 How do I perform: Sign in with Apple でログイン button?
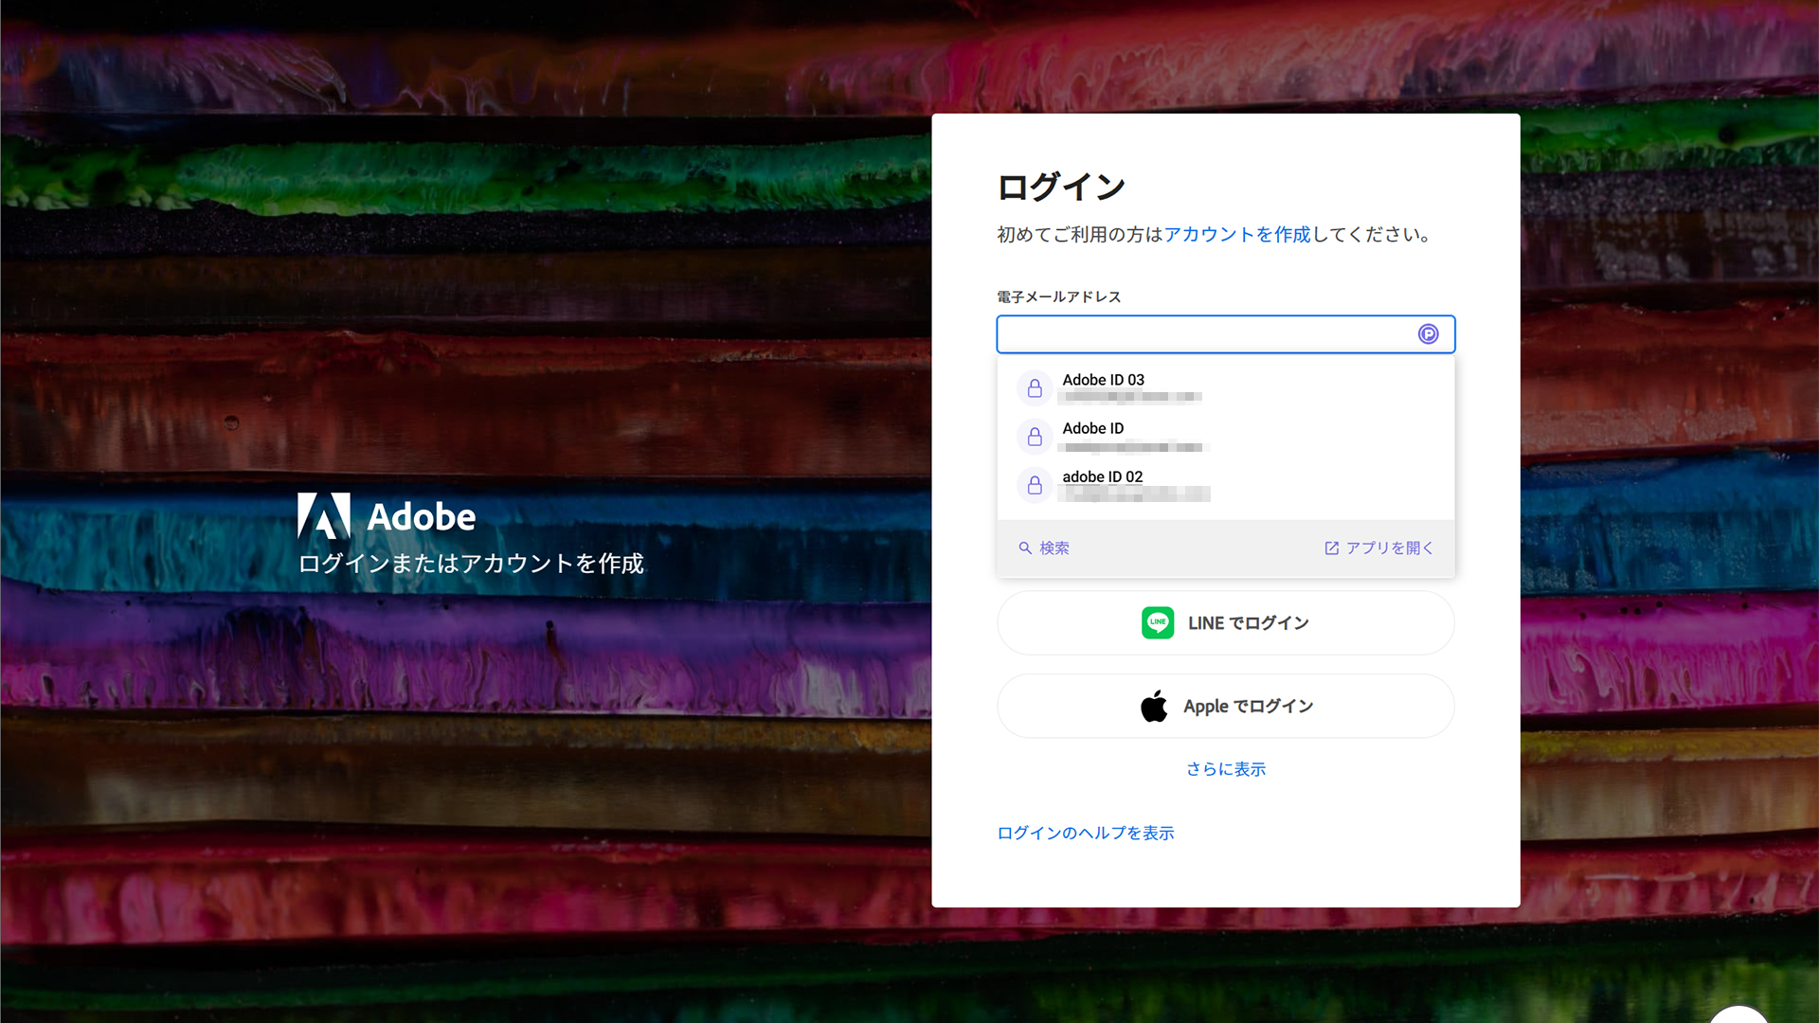1225,706
